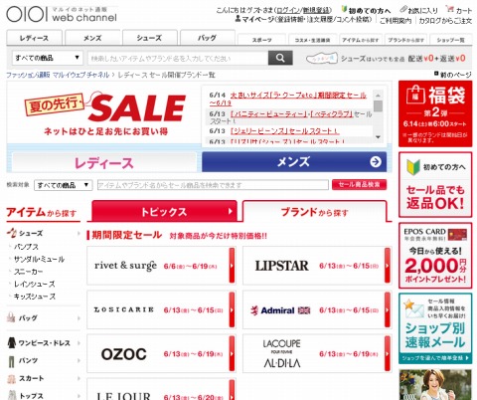Click the red arrow on Admiral card
This screenshot has width=477, height=400.
[388, 309]
